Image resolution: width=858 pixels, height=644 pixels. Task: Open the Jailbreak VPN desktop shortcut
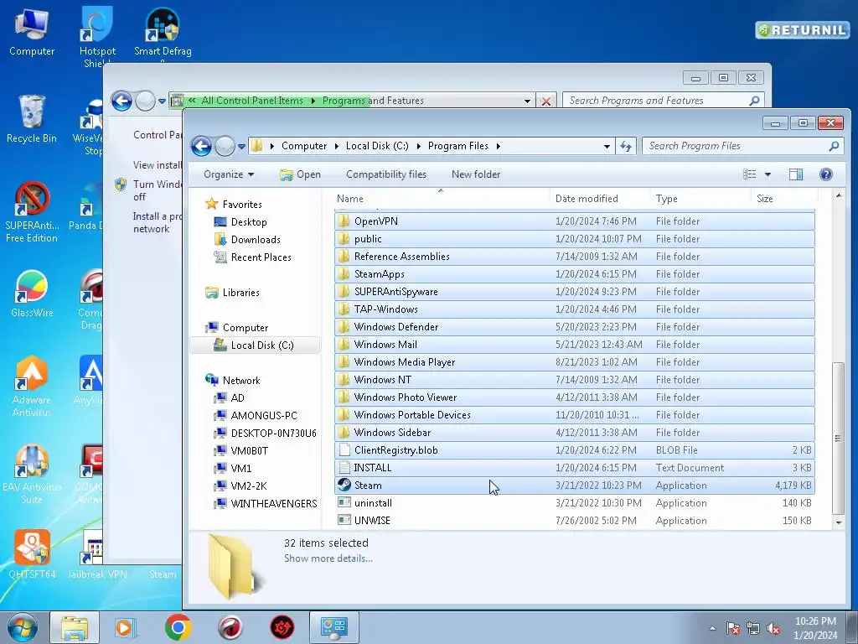pos(97,554)
